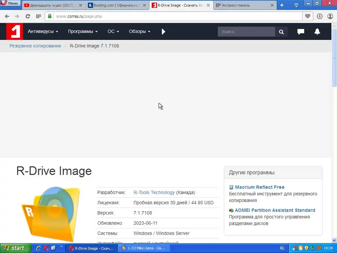Image resolution: width=337 pixels, height=253 pixels.
Task: Click the magnifier tray icon
Action: click(319, 248)
